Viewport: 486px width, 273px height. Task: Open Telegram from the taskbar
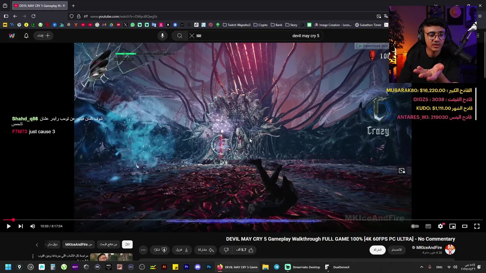(276, 267)
